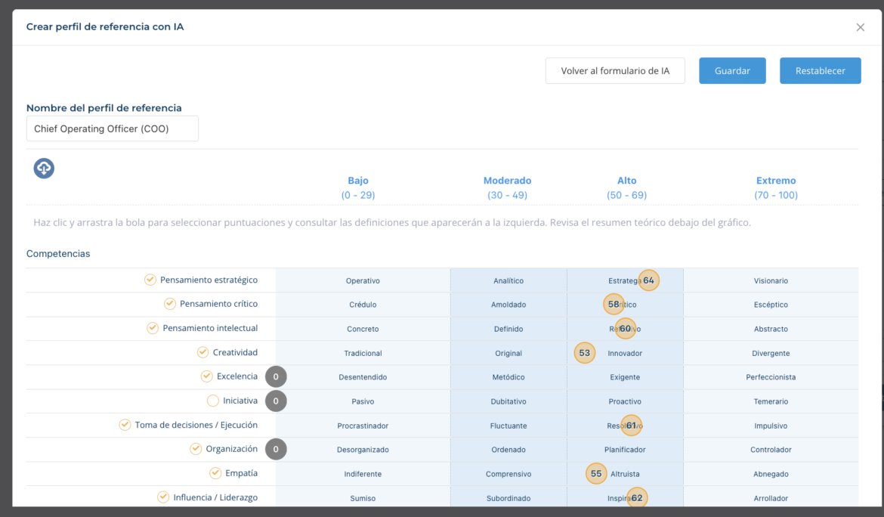Click the cloud download icon above the chart
Screen dimensions: 884x517
click(44, 168)
